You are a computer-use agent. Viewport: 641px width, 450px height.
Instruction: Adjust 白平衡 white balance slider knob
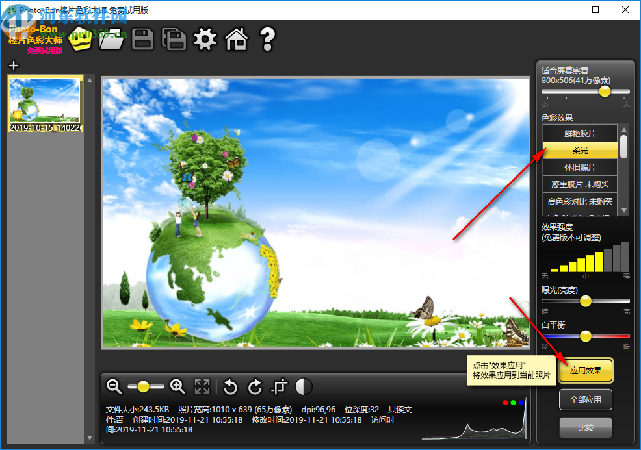click(x=586, y=336)
